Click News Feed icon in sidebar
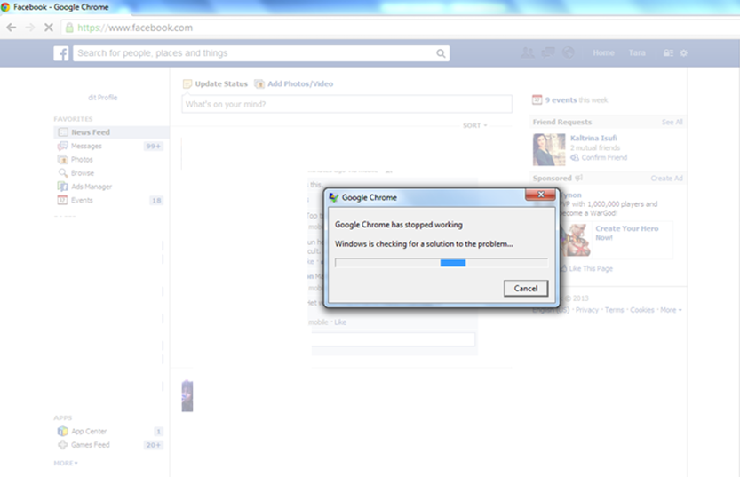The height and width of the screenshot is (477, 740). [63, 132]
